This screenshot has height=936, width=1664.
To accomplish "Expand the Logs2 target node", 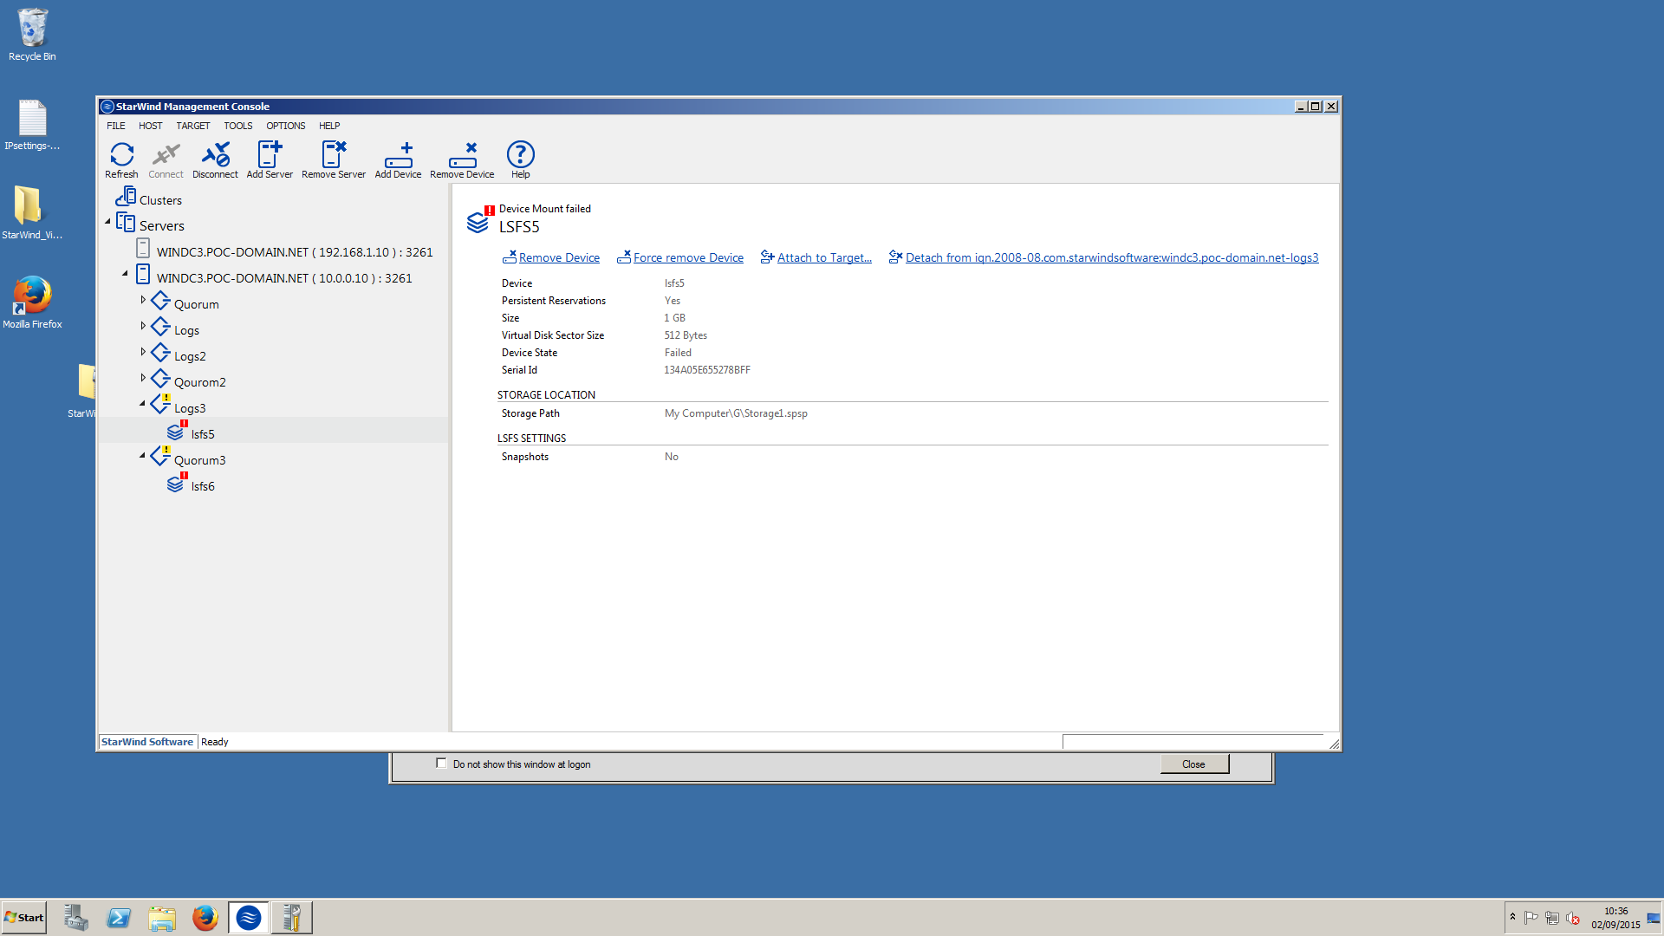I will (x=143, y=352).
